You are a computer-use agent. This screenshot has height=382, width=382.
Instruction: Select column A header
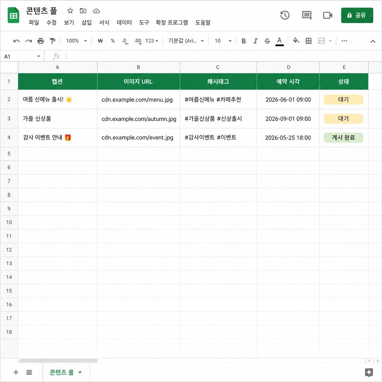[57, 67]
